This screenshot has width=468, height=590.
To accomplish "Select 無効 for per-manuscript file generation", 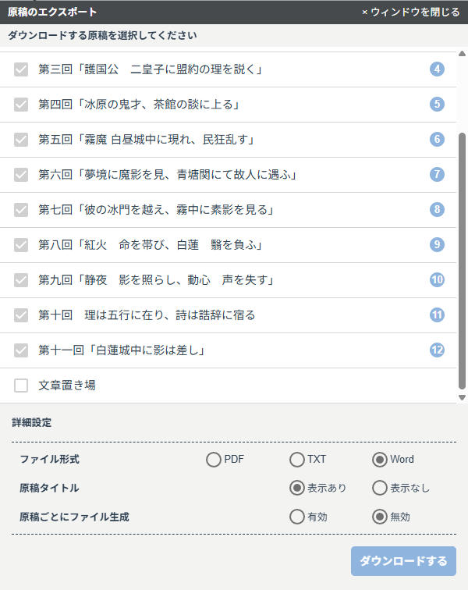I will (x=380, y=517).
